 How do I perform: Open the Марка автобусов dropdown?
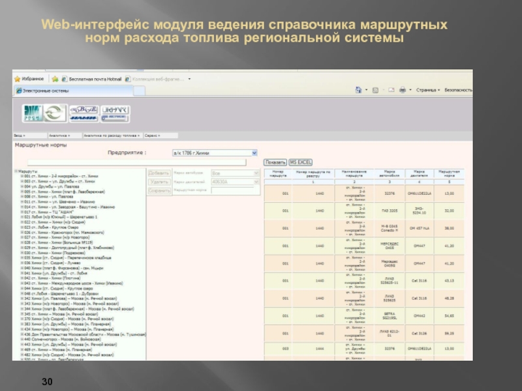click(256, 173)
